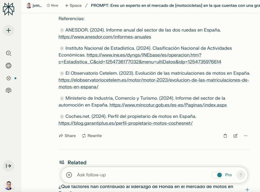Open the mincotur.gob.es reference link

click(x=168, y=105)
